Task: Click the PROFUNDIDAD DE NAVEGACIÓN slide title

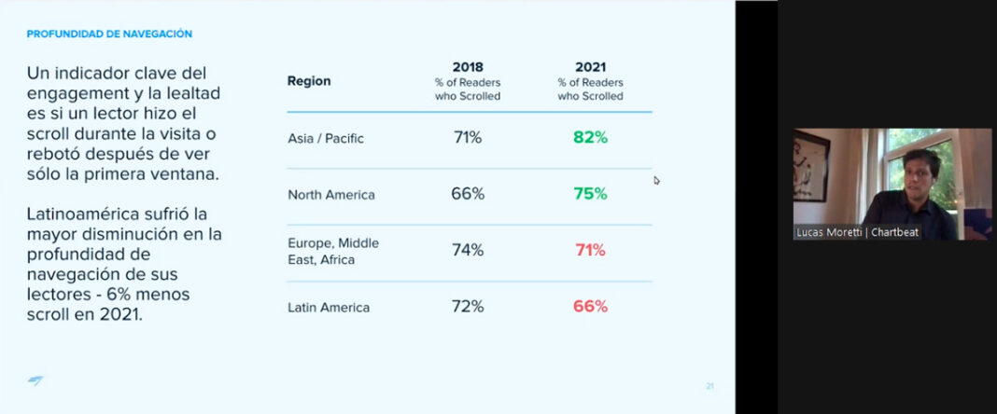Action: (109, 34)
